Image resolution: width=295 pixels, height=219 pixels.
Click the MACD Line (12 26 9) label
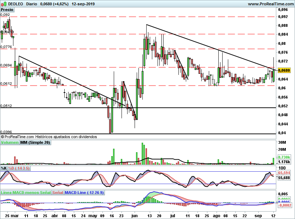(84, 193)
